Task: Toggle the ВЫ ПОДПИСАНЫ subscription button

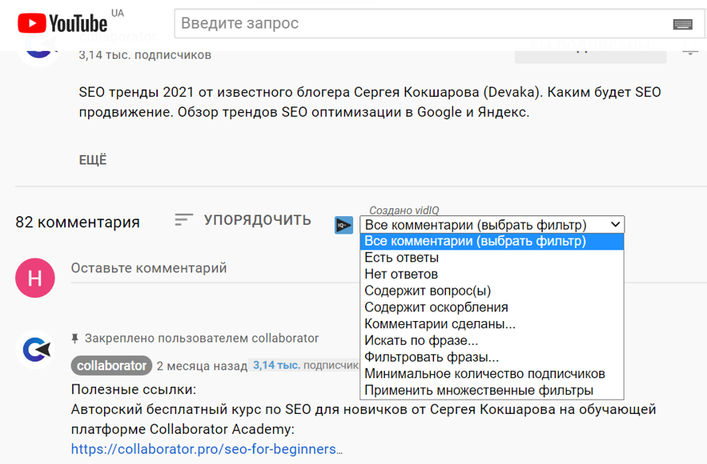Action: pos(590,50)
